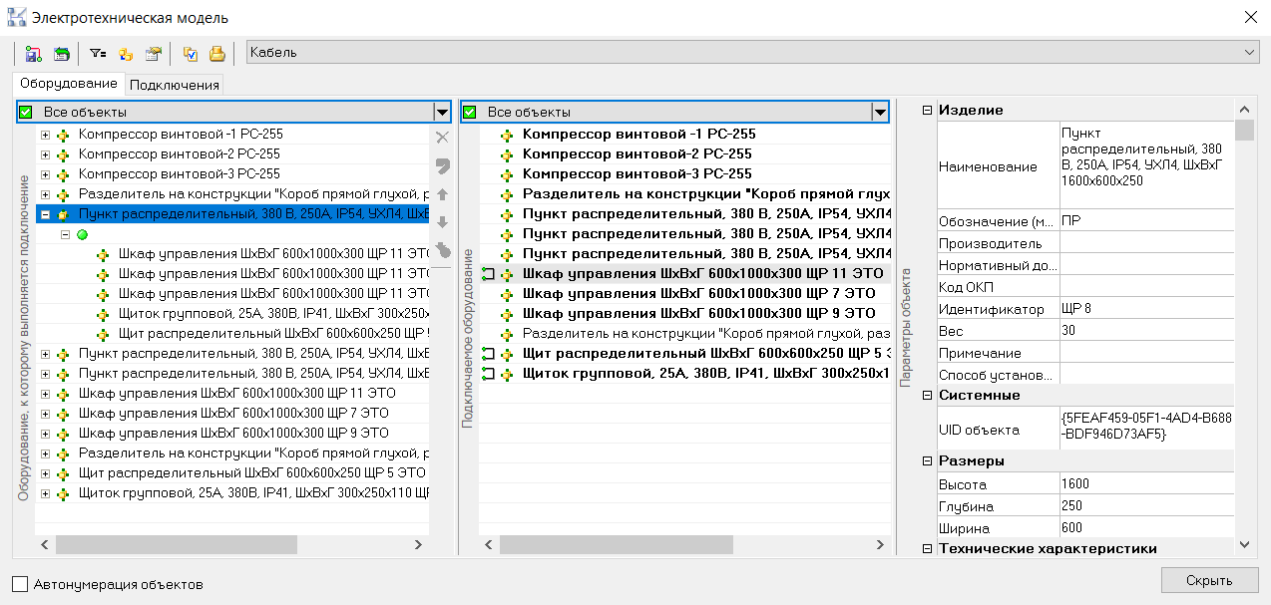Open the filter toolbar icon

(x=98, y=54)
